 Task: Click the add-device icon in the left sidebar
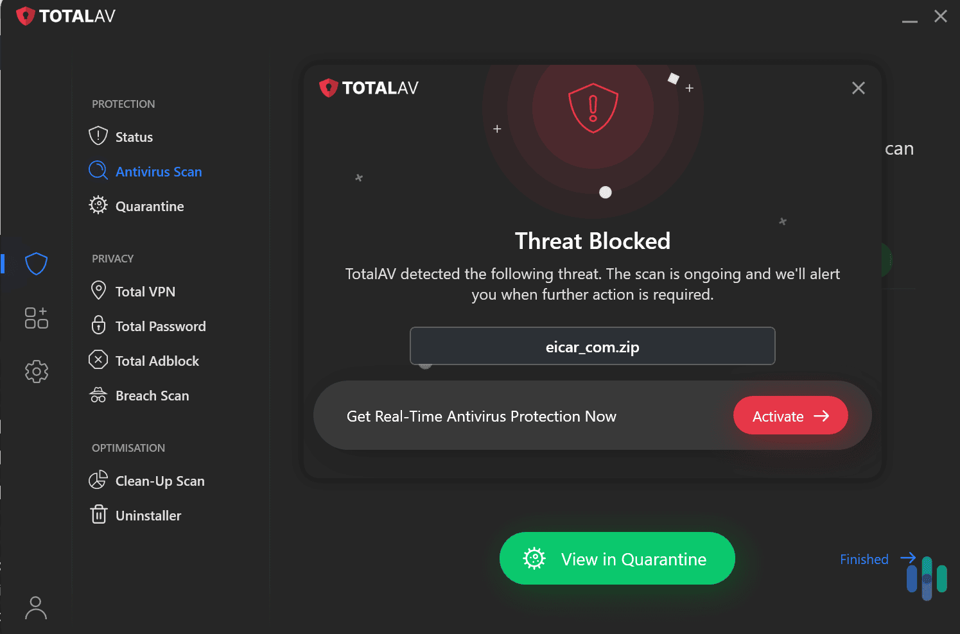(x=36, y=317)
